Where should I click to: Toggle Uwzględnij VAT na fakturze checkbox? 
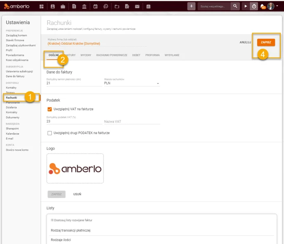[x=50, y=109]
